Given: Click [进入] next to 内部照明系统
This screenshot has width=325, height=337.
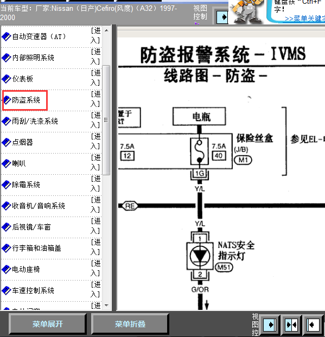Looking at the screenshot, I should pyautogui.click(x=95, y=57).
